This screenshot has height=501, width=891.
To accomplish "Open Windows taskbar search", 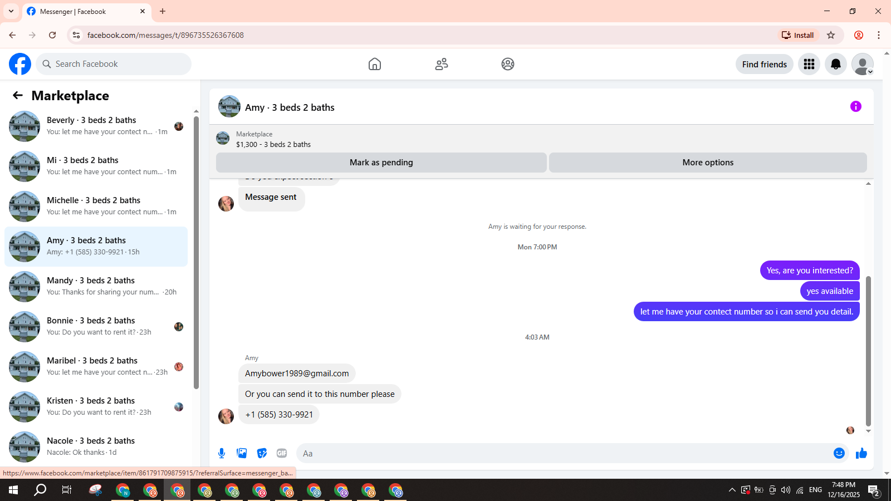I will pyautogui.click(x=40, y=490).
